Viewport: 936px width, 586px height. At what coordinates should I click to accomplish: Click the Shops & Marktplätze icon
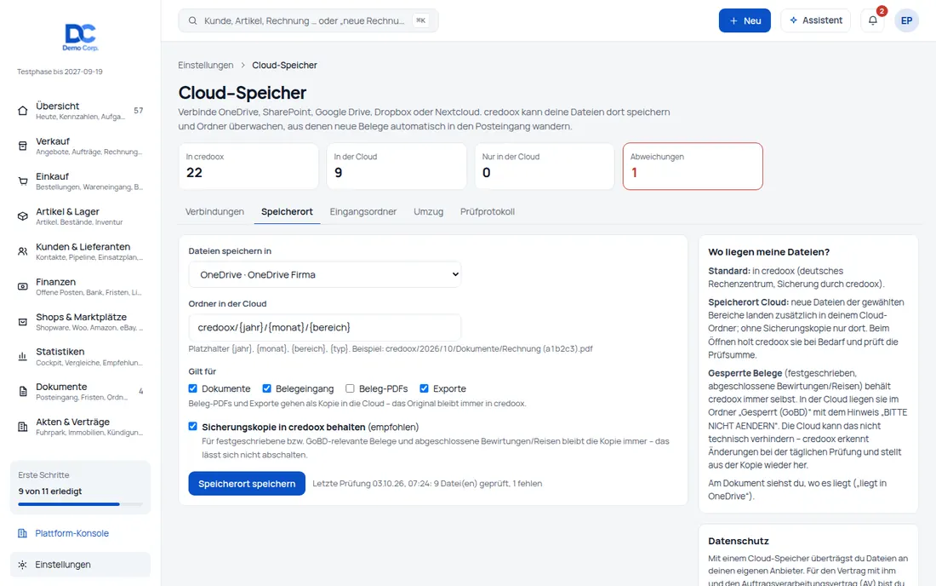[x=23, y=322]
